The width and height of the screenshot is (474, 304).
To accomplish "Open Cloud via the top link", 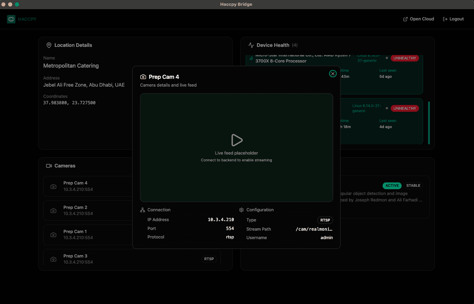I will (418, 19).
